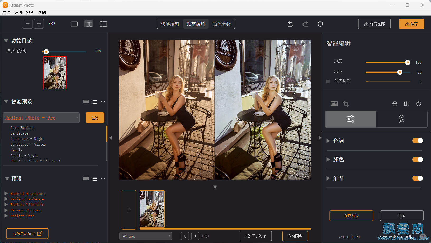Open more options for 预设 section
This screenshot has width=431, height=243.
tap(103, 178)
